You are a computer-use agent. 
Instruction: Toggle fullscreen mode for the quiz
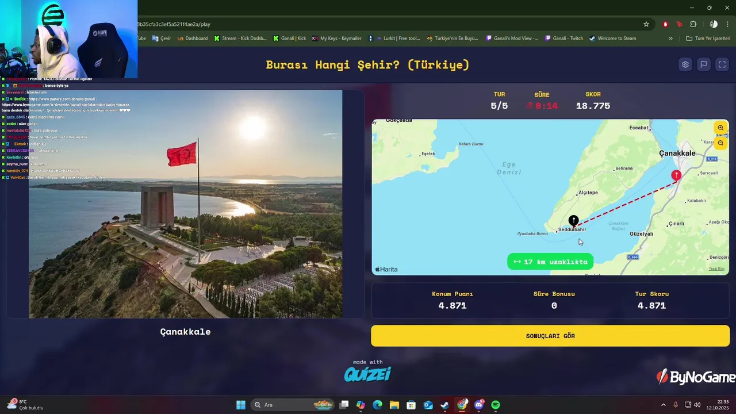coord(722,64)
